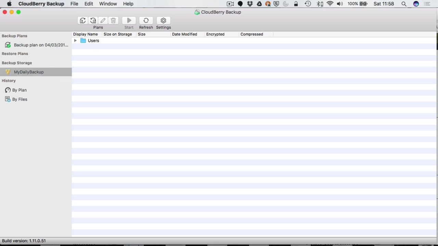Open History By Files
Screen dimensions: 438x246
tap(16, 99)
